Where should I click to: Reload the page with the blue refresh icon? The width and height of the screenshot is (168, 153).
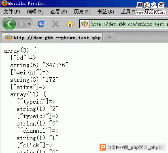click(x=41, y=24)
